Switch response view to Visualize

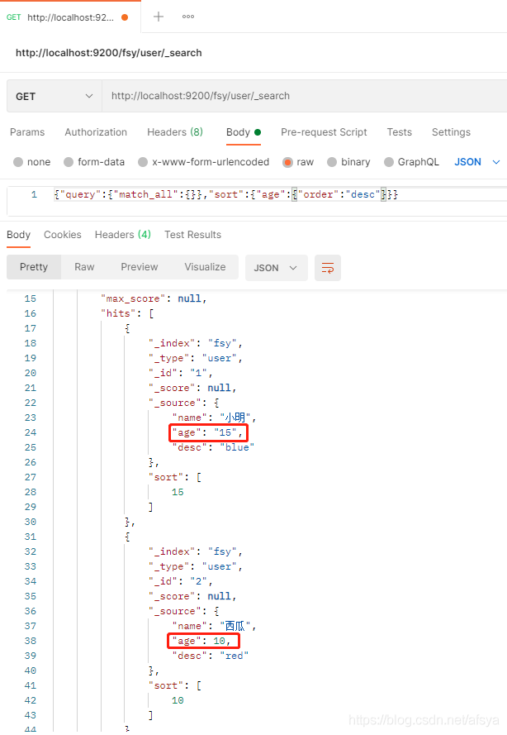pyautogui.click(x=205, y=267)
